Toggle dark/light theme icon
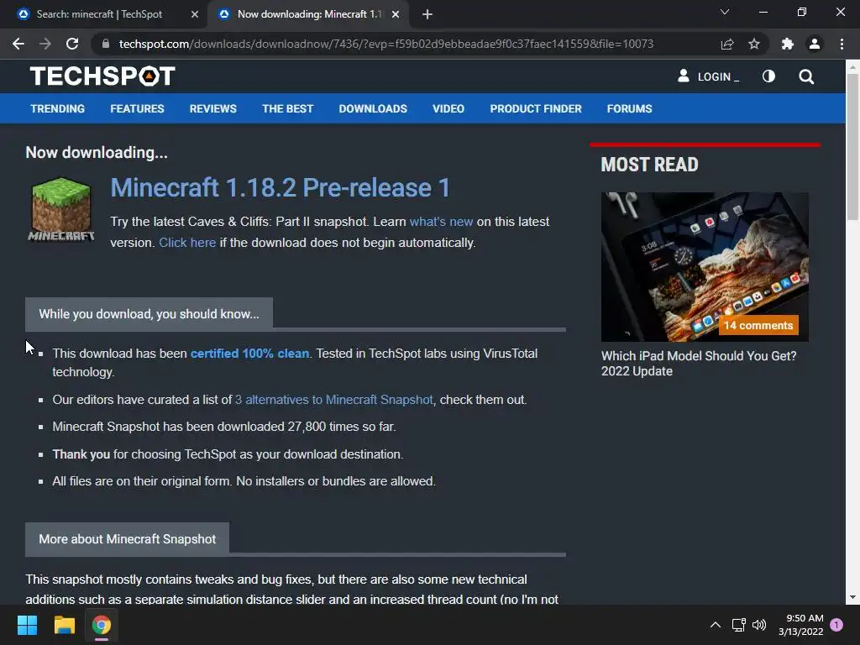The height and width of the screenshot is (645, 860). tap(768, 76)
